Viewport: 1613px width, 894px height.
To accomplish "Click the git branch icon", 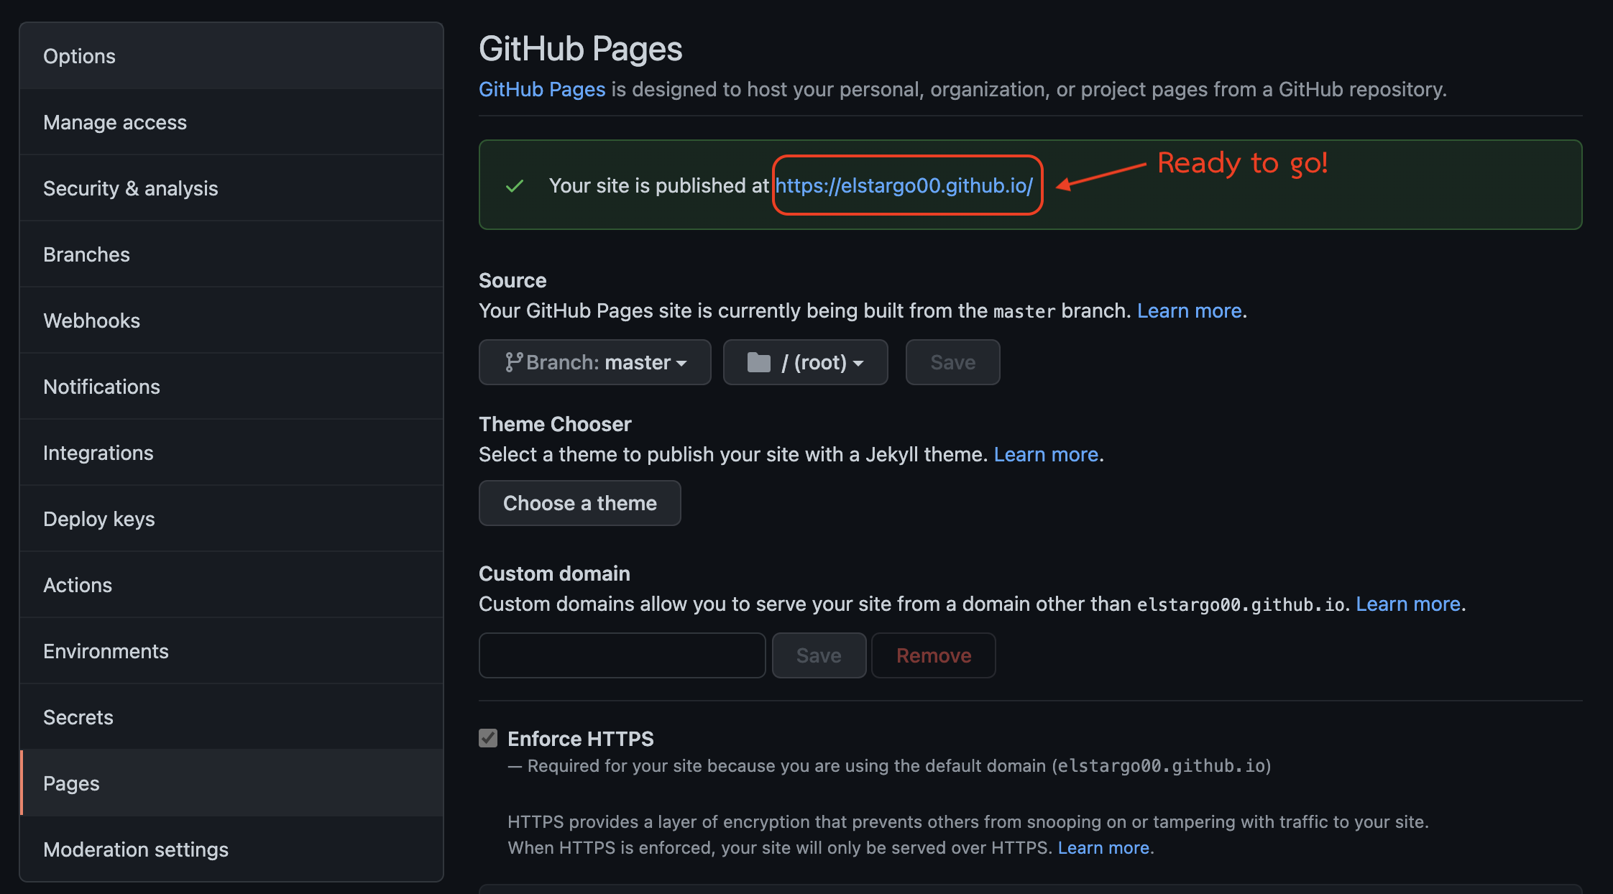I will 513,362.
